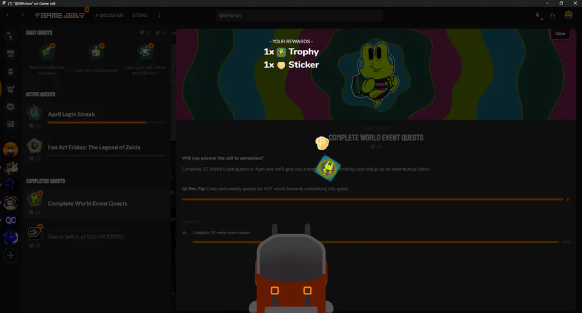Click the search field showing @ElPichon
The height and width of the screenshot is (313, 582).
coord(299,16)
